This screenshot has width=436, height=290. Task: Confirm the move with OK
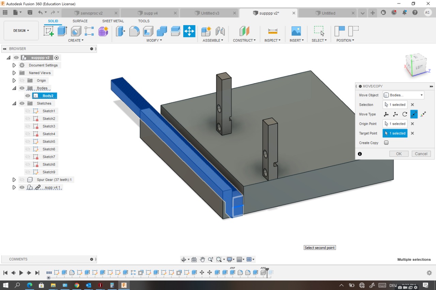[x=399, y=154]
